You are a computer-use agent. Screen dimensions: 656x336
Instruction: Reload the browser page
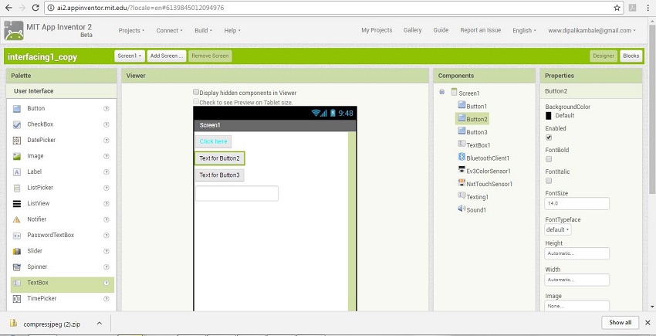click(36, 8)
